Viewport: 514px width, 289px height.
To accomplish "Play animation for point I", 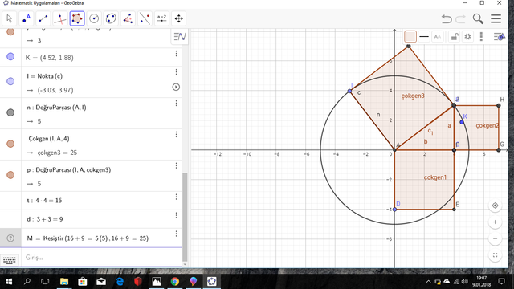I will point(176,87).
